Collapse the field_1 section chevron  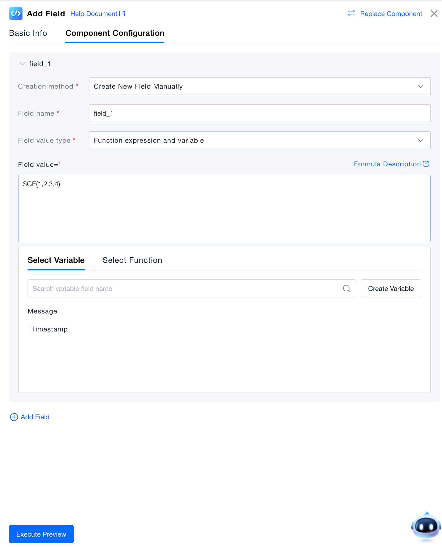click(22, 64)
